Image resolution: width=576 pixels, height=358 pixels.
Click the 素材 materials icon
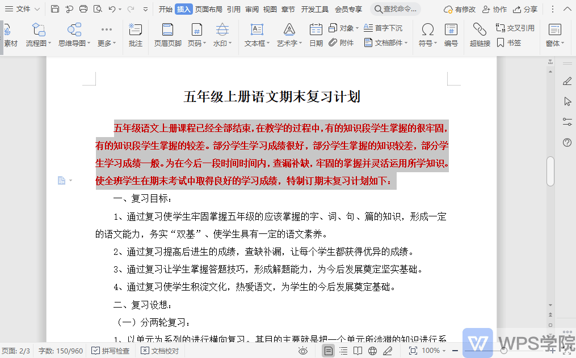10,36
